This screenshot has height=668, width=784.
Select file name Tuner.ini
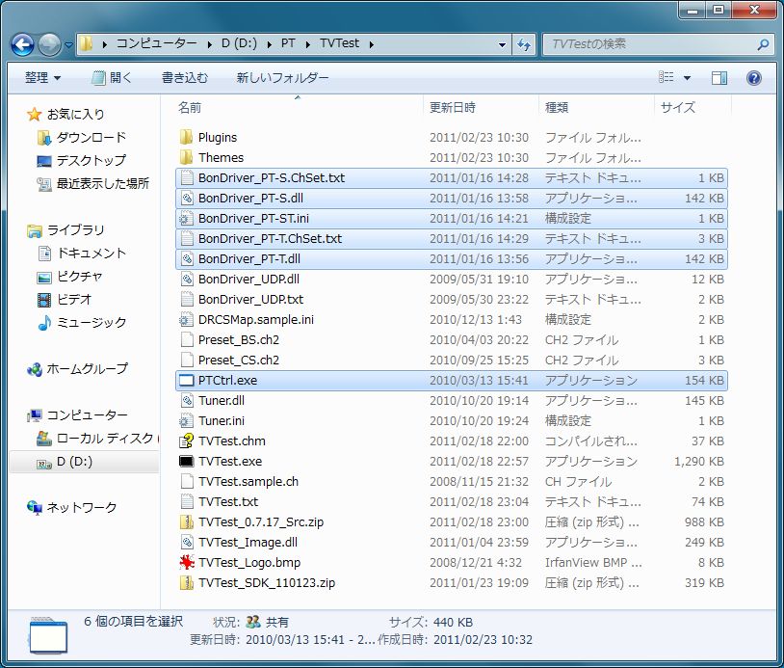pos(222,421)
